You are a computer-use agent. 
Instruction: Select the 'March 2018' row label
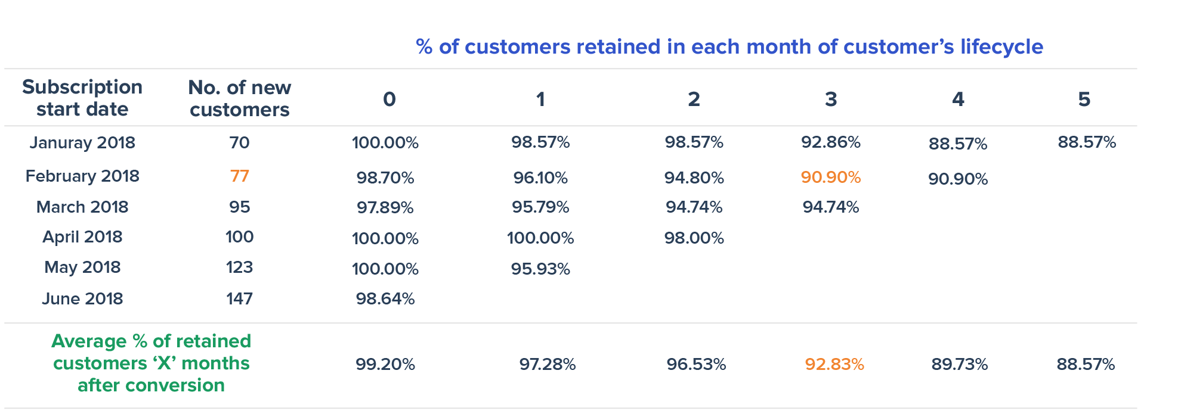tap(82, 207)
